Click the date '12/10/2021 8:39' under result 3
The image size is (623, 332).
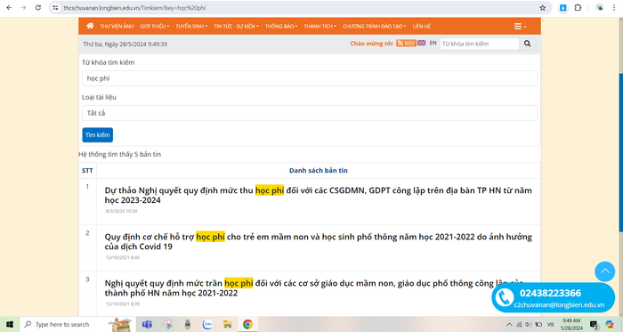pyautogui.click(x=123, y=304)
